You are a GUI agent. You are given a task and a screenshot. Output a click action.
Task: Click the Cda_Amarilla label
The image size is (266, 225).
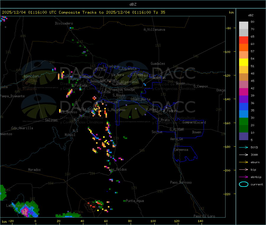pyautogui.click(x=22, y=128)
